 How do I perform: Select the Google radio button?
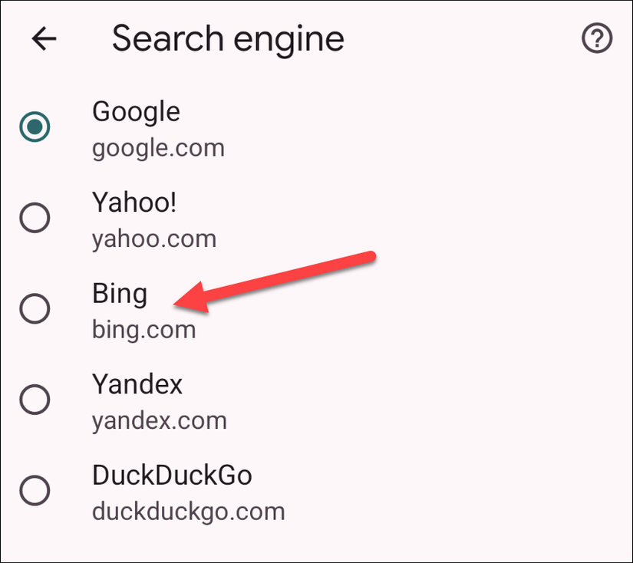(35, 127)
